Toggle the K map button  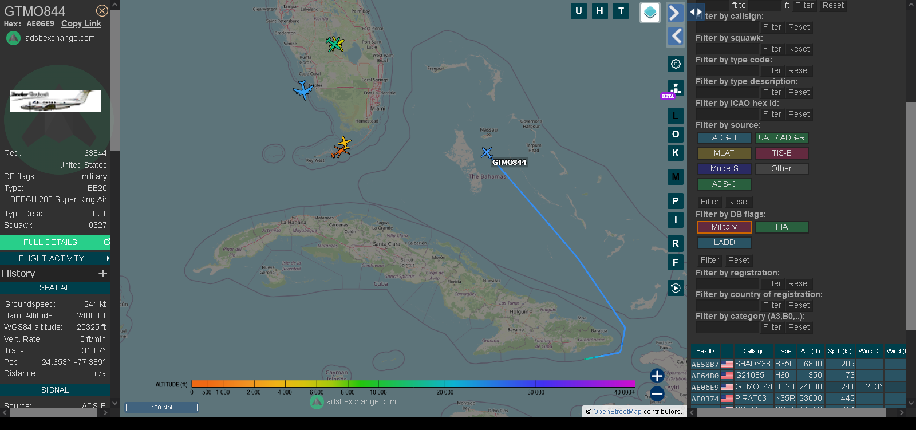(x=676, y=153)
